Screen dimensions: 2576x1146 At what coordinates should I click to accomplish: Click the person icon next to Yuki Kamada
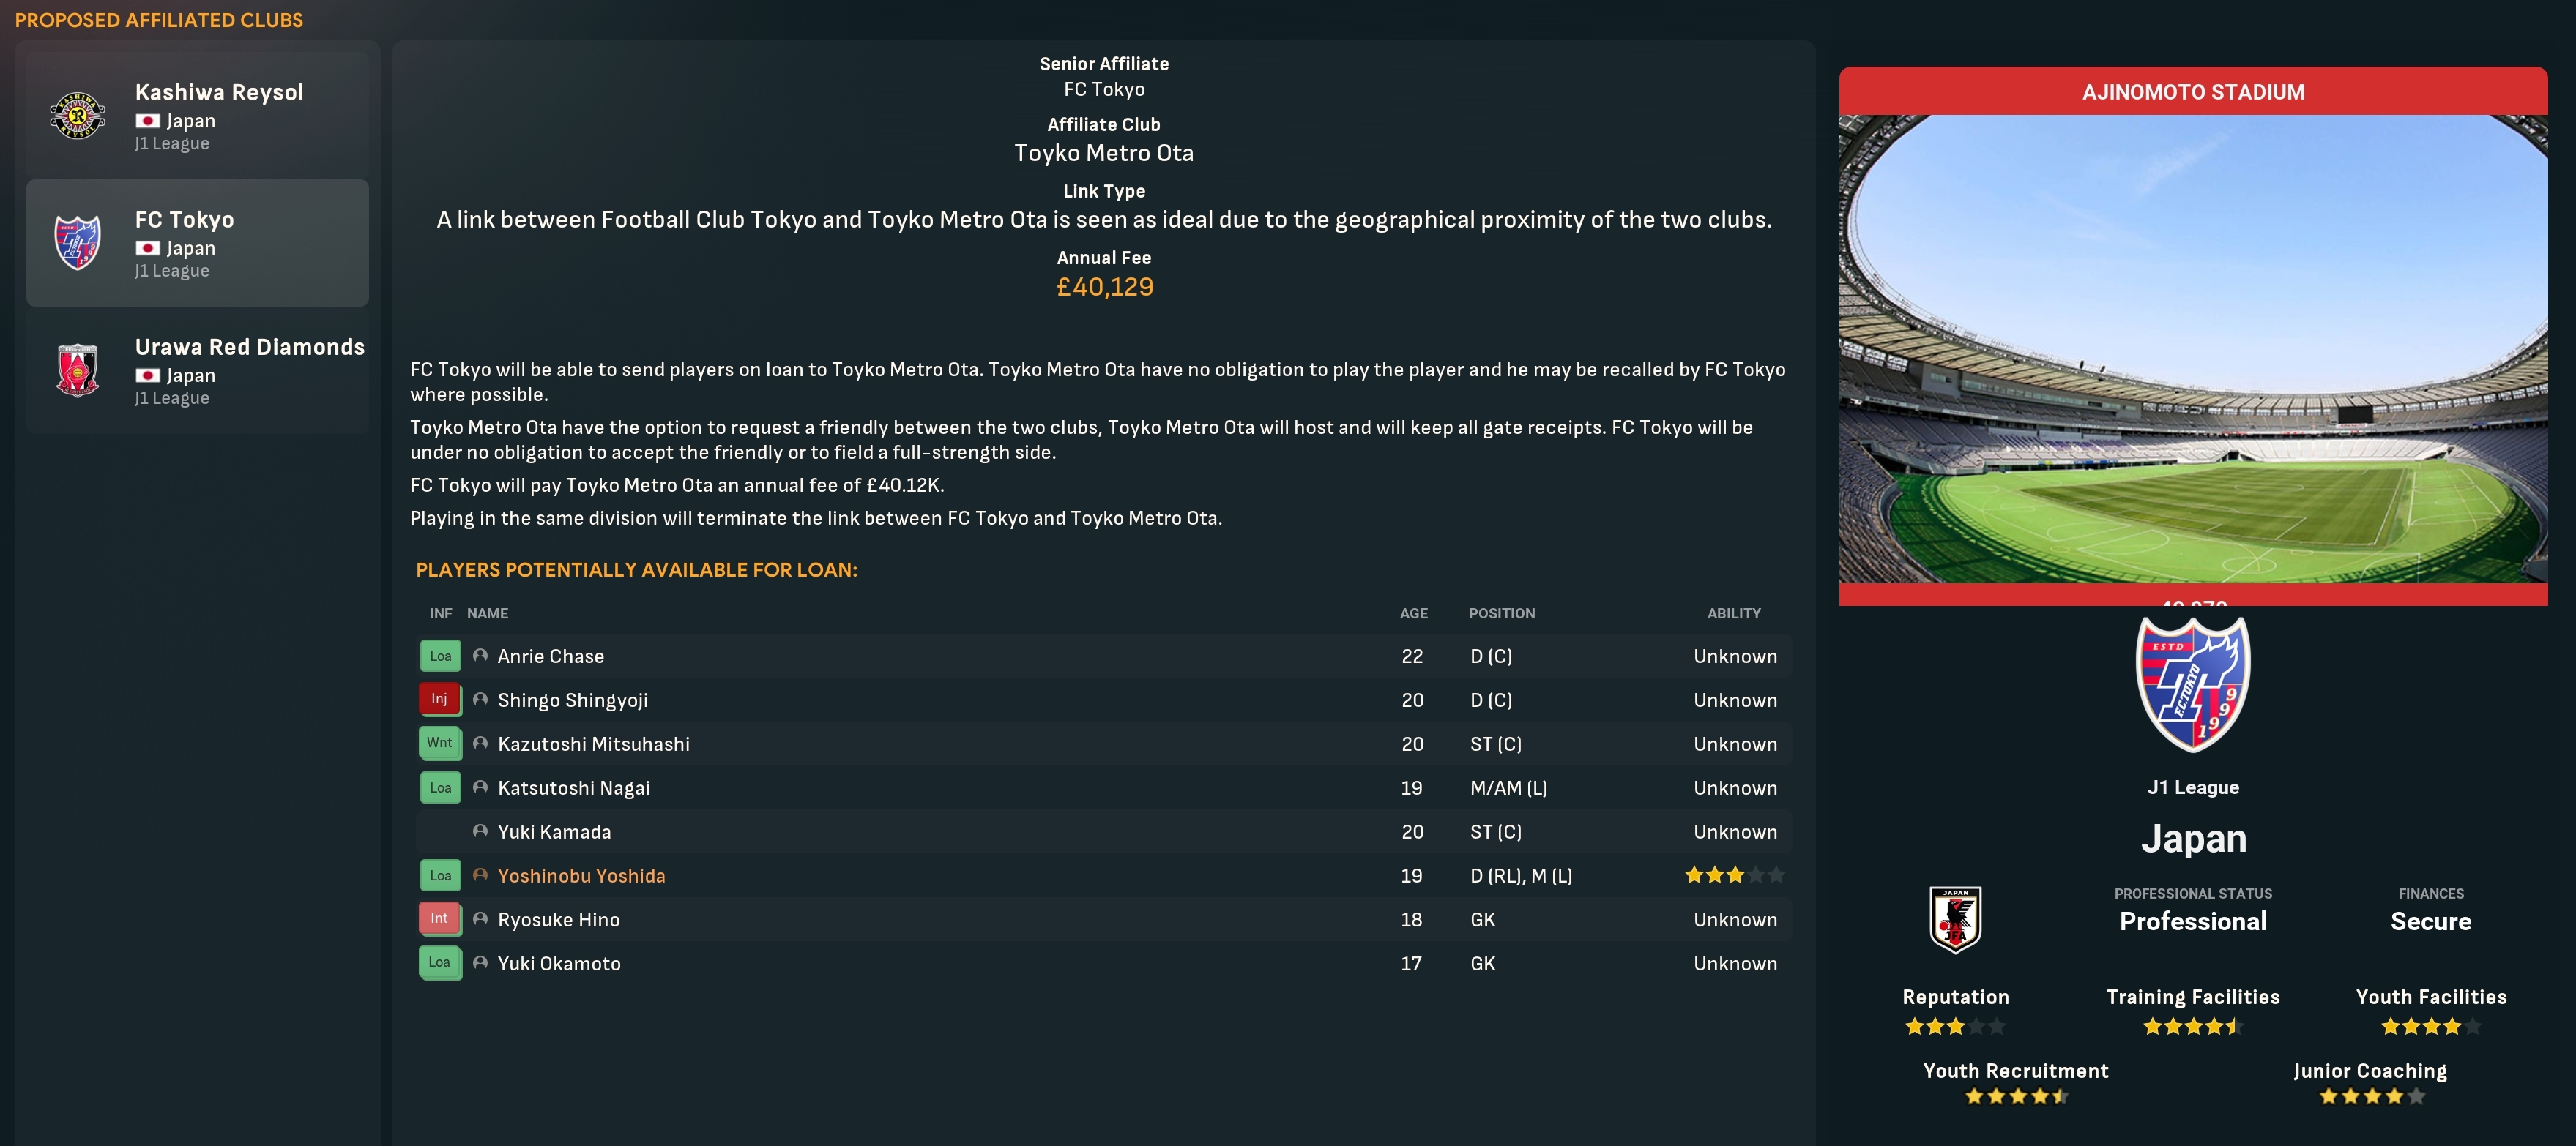480,831
